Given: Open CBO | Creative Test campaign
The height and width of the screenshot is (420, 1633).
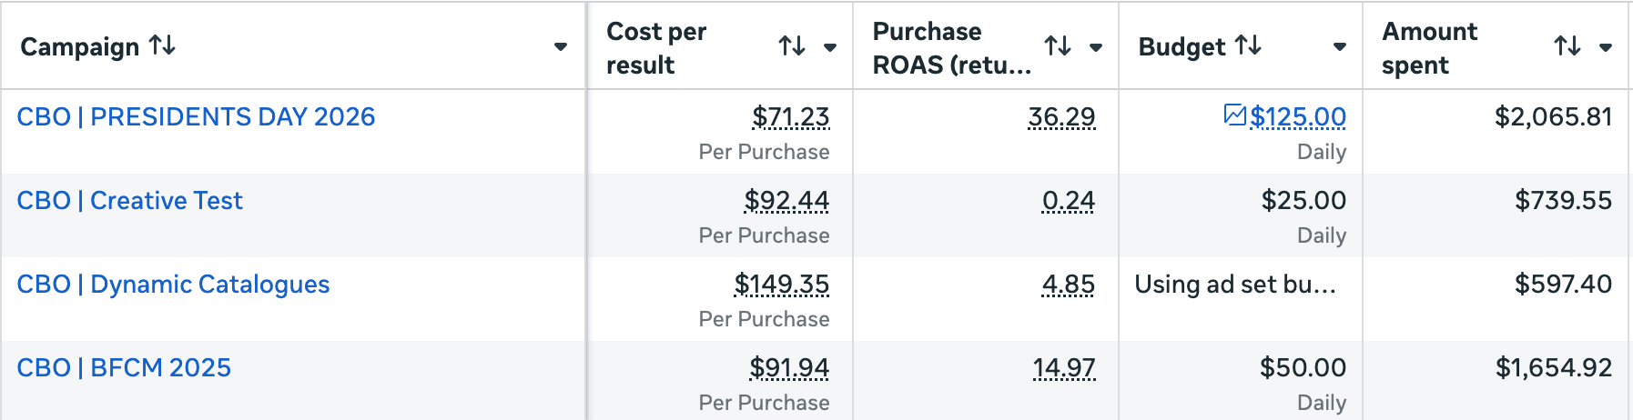Looking at the screenshot, I should click(x=130, y=201).
